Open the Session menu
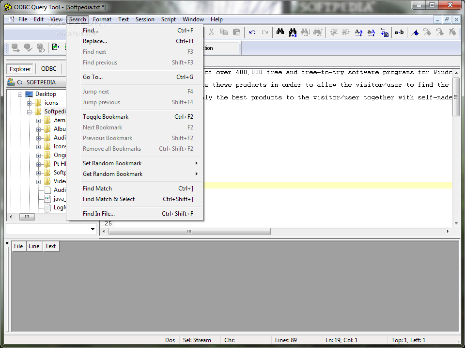 (x=145, y=19)
